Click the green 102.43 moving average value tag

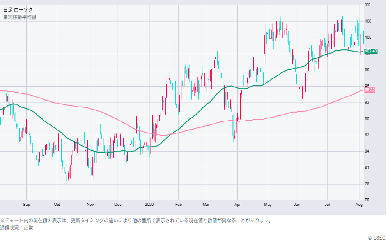371,51
